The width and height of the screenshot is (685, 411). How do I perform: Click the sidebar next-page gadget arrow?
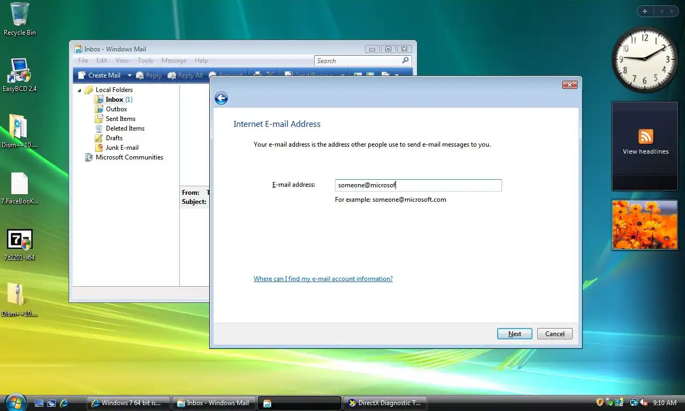672,11
